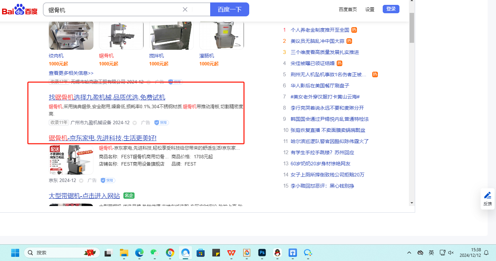496x261 pixels.
Task: Open hot search 个人养老金制度推开至全国
Action: (320, 30)
